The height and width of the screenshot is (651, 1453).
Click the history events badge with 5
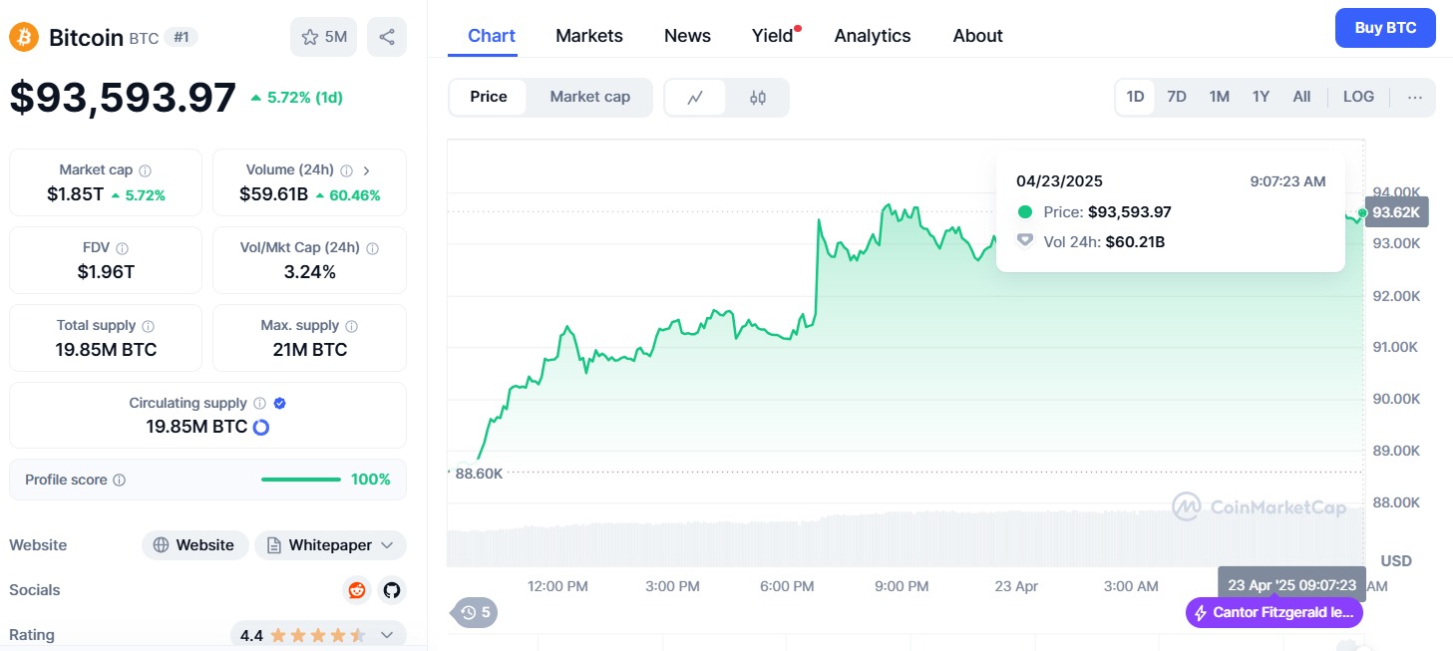476,612
